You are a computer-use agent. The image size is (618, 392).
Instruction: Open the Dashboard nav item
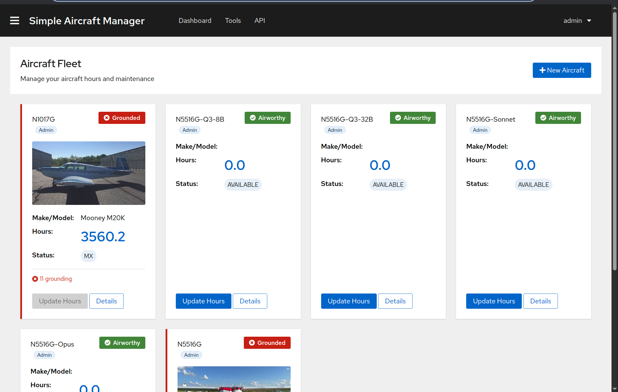pyautogui.click(x=195, y=21)
